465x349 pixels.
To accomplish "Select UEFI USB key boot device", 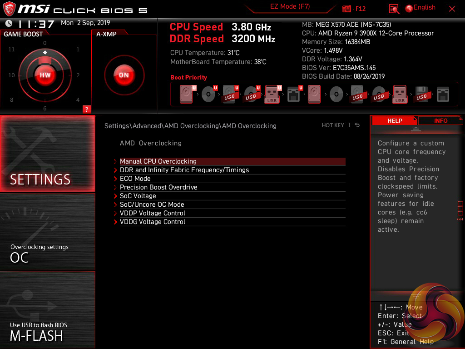I will point(273,94).
